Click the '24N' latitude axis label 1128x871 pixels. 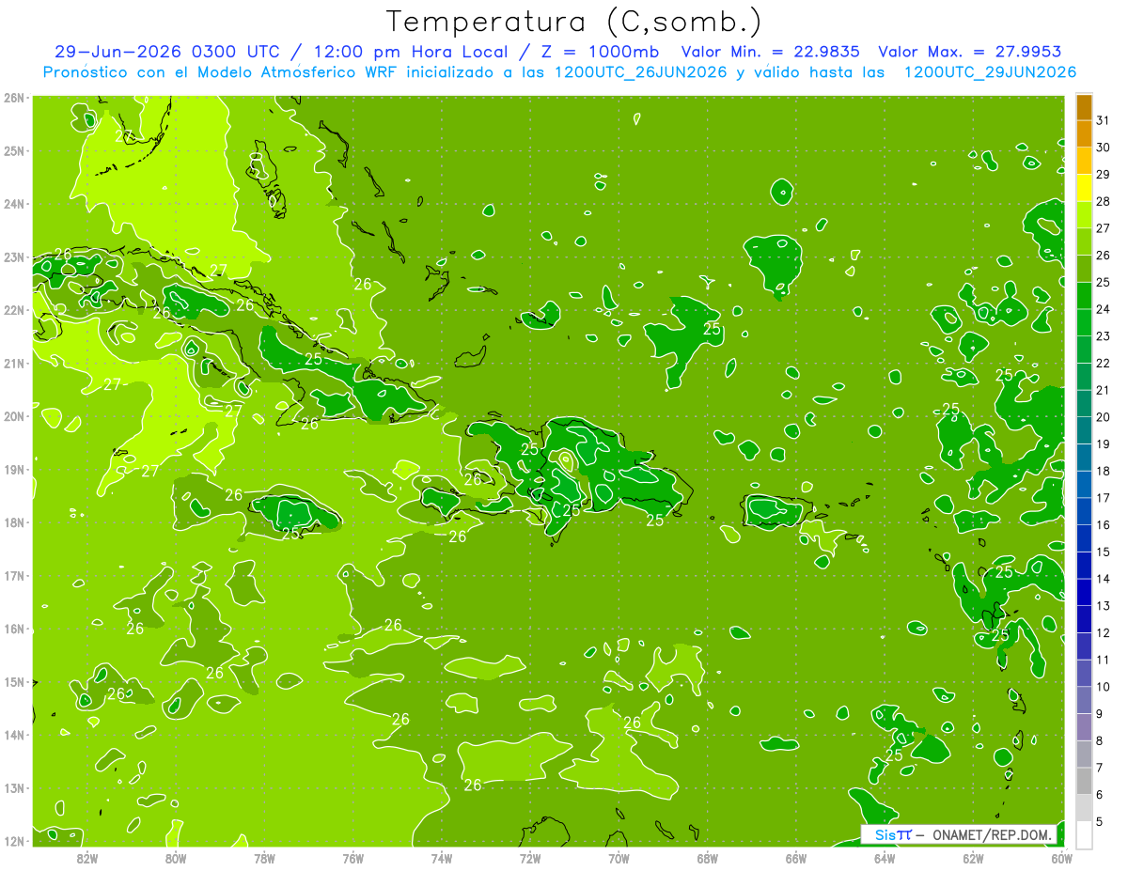(14, 204)
